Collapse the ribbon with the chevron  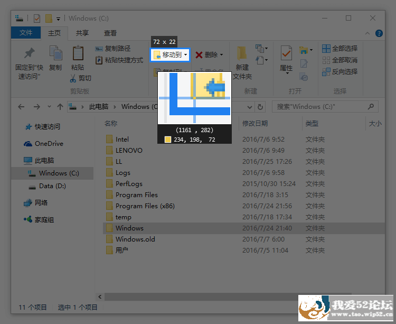(x=367, y=33)
